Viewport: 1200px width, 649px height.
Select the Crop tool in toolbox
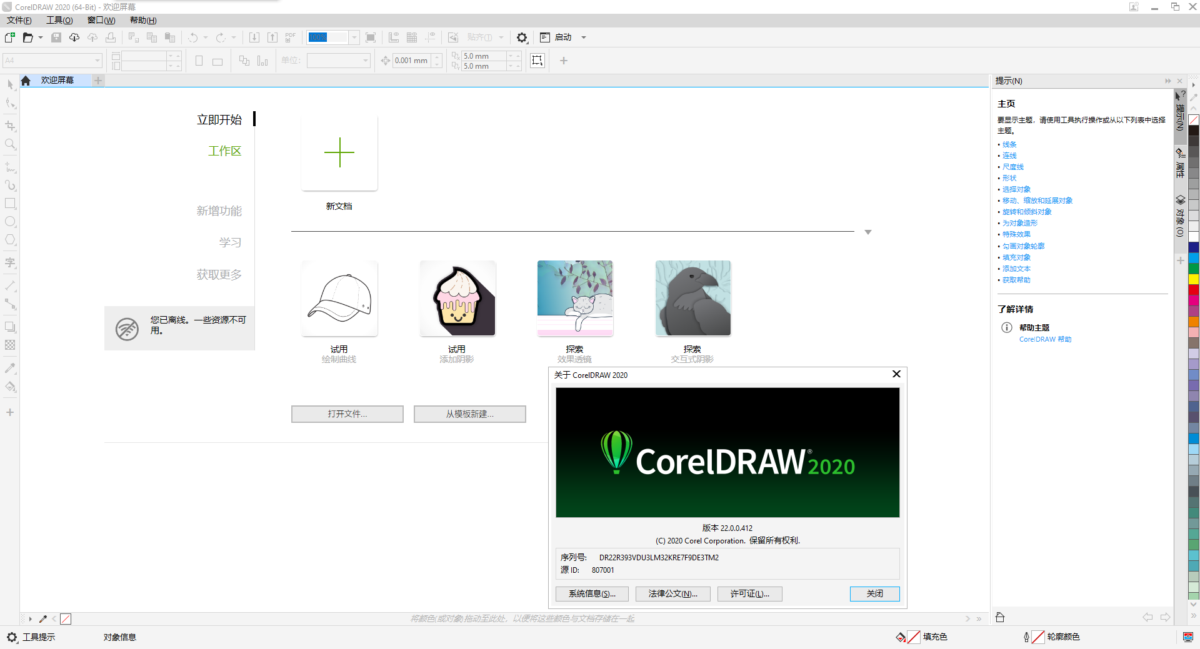[10, 126]
